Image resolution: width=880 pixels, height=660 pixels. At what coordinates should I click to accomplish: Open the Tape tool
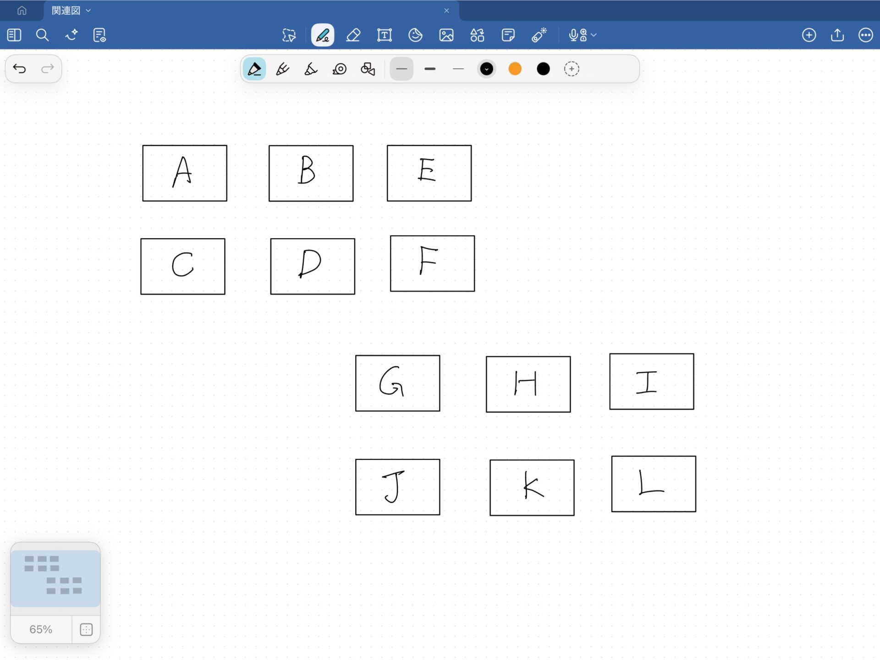point(340,69)
